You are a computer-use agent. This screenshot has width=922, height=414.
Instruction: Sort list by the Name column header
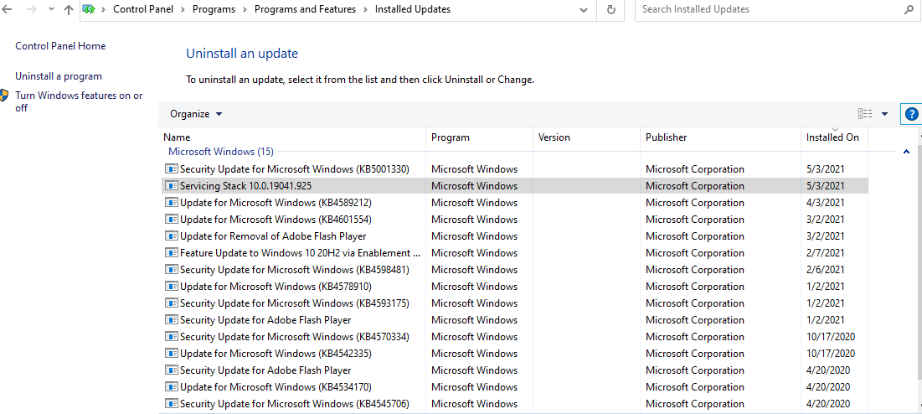(x=177, y=137)
